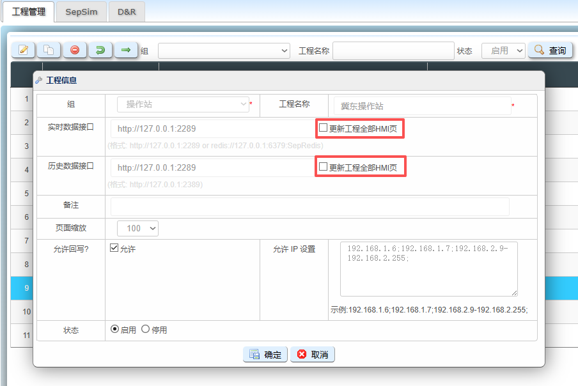The width and height of the screenshot is (578, 386).
Task: Switch to the SepSim tab
Action: (81, 12)
